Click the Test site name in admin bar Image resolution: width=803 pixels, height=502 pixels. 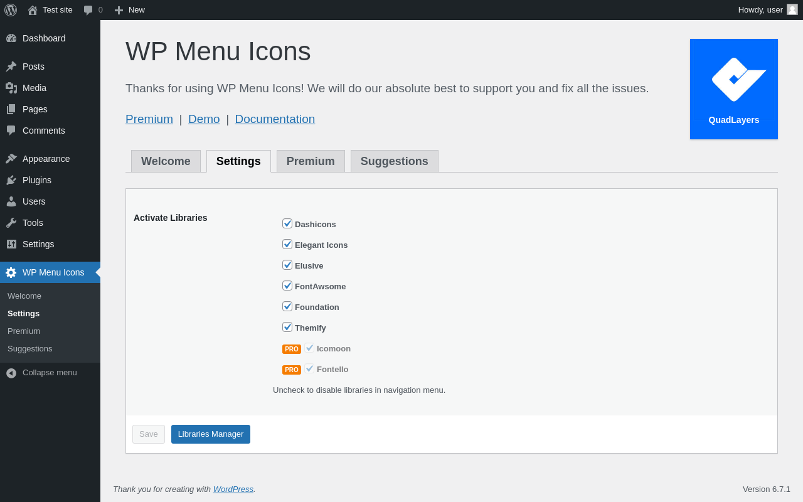click(x=58, y=10)
